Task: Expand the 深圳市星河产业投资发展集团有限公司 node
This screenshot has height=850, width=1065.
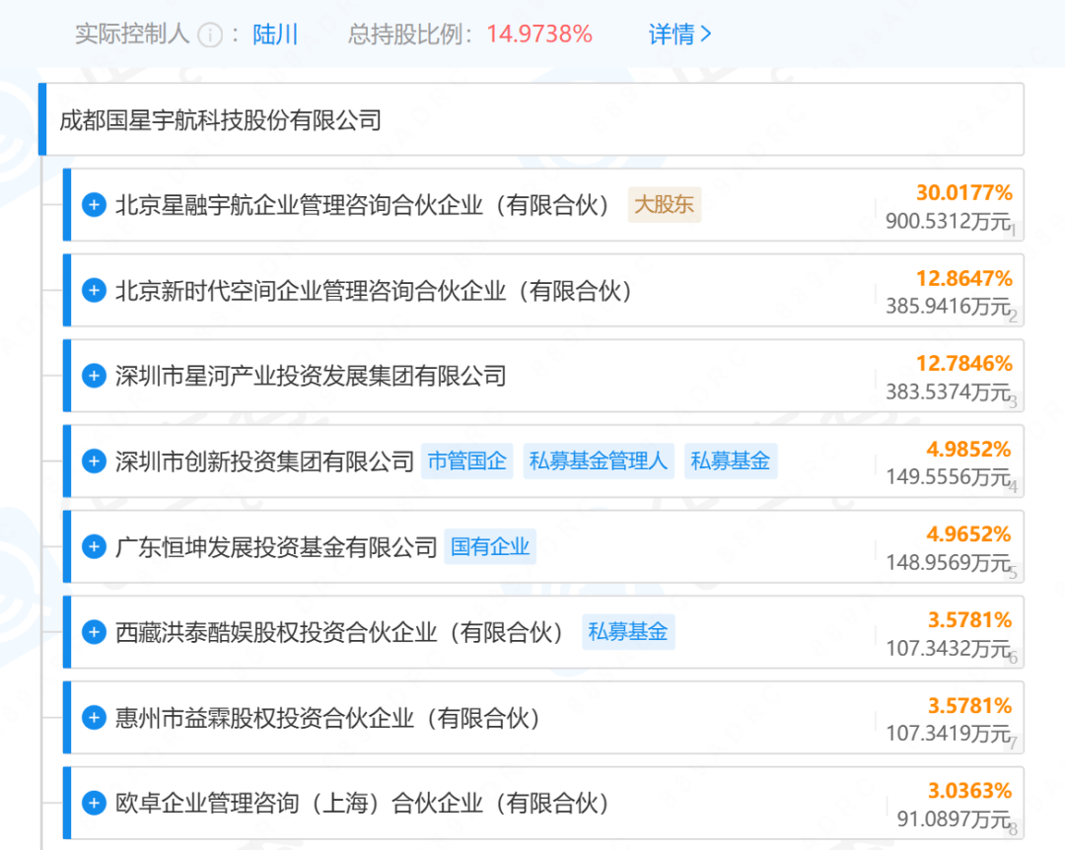Action: [x=94, y=376]
